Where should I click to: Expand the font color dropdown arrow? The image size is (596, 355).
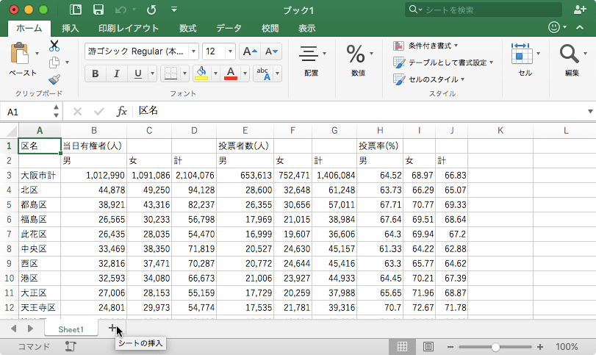(245, 73)
